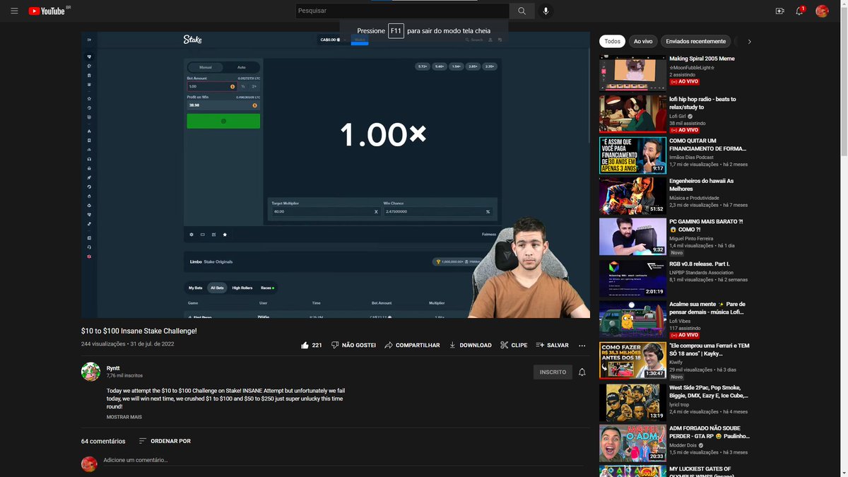
Task: Click the search magnifier button
Action: click(522, 11)
